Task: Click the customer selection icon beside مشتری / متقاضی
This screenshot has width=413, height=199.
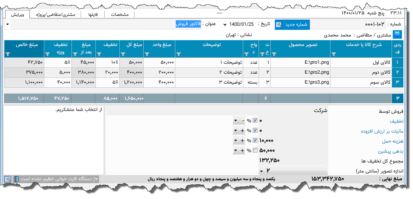Action: coord(397,35)
